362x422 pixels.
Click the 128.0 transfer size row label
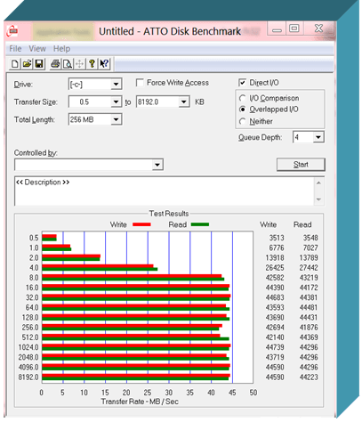pyautogui.click(x=30, y=318)
